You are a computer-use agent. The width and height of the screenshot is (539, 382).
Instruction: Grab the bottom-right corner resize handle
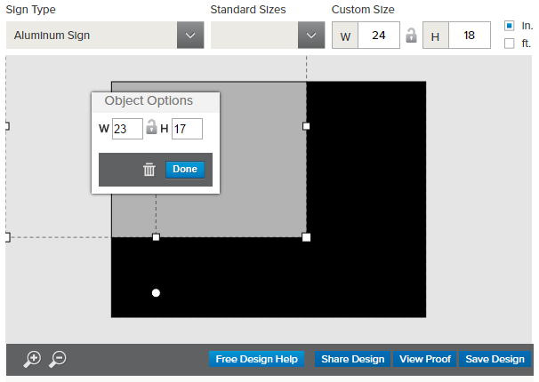(307, 237)
